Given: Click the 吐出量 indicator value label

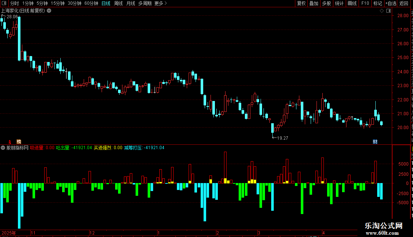Looking at the screenshot, I should click(74, 148).
